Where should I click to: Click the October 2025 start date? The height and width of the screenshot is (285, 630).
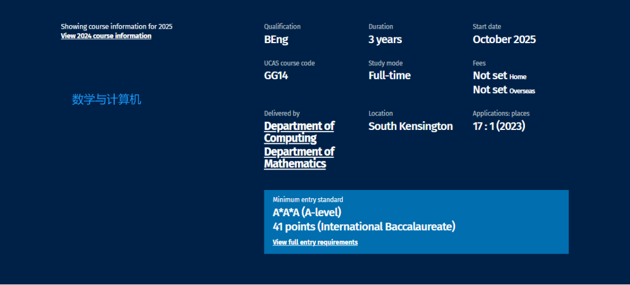point(504,40)
